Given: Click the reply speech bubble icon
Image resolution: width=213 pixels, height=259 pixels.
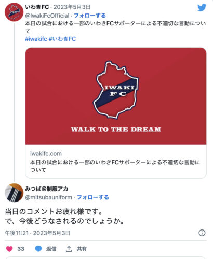Looking at the screenshot, I should point(38,249).
